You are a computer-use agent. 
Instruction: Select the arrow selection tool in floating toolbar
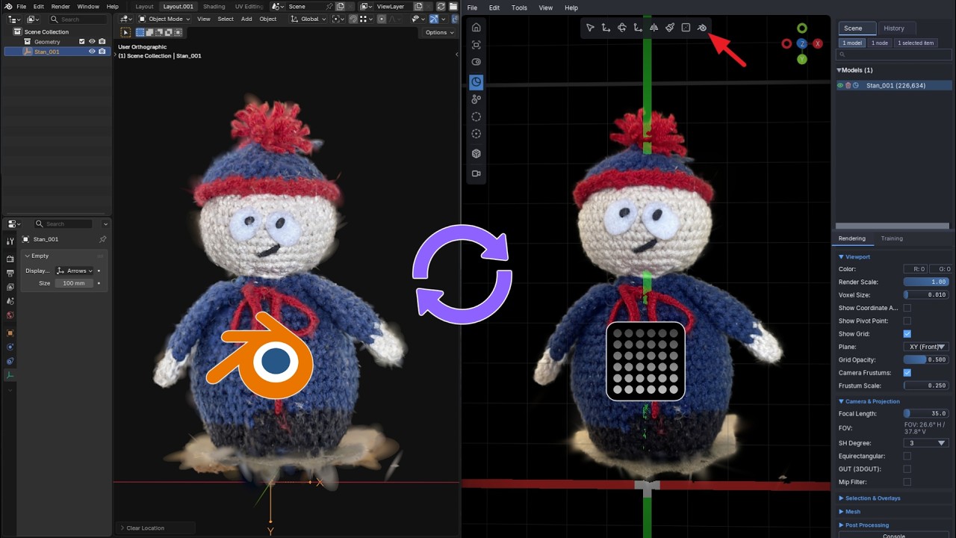tap(590, 28)
